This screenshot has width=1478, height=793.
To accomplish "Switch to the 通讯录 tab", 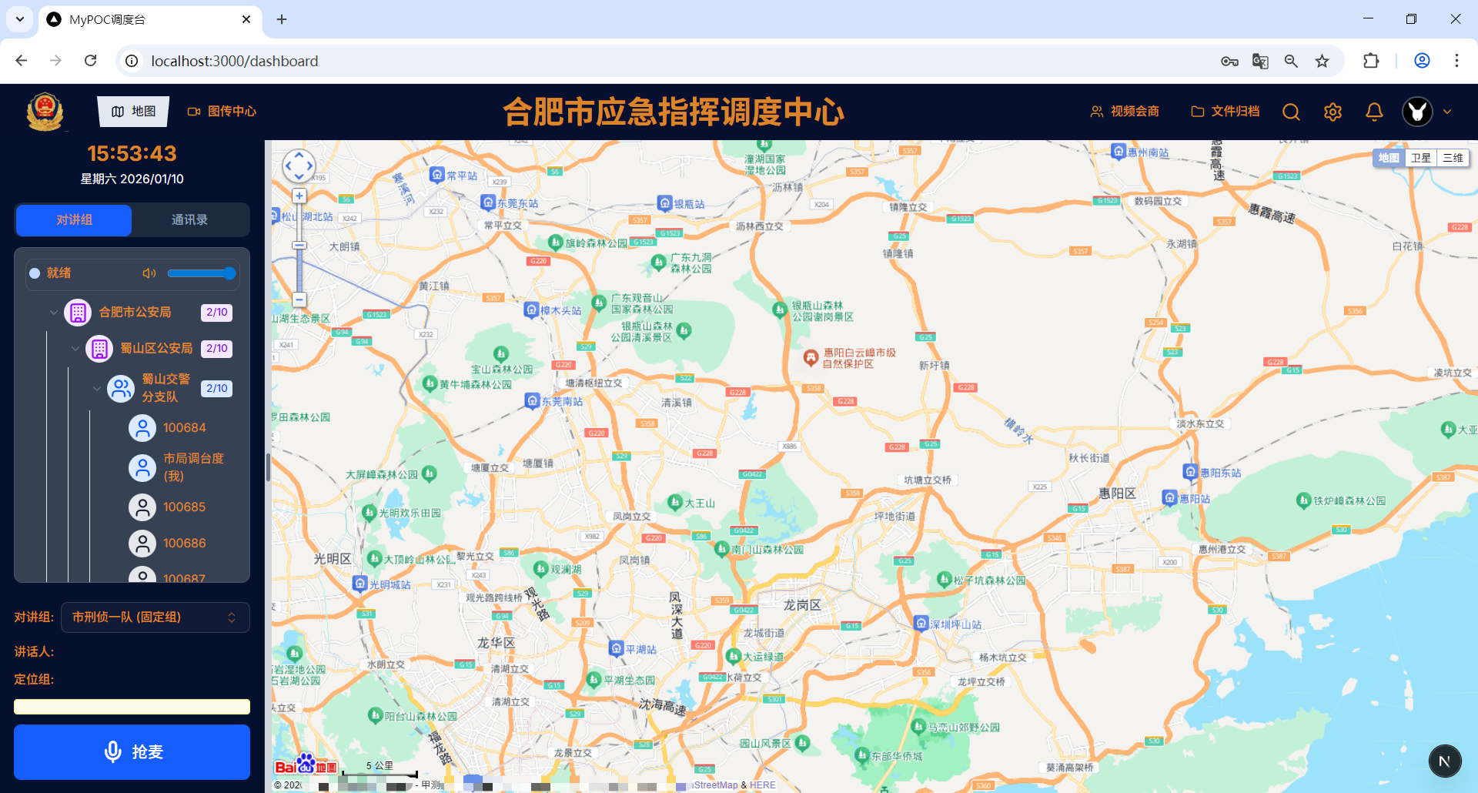I will (x=190, y=219).
